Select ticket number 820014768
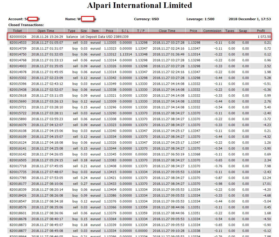 [x=18, y=60]
